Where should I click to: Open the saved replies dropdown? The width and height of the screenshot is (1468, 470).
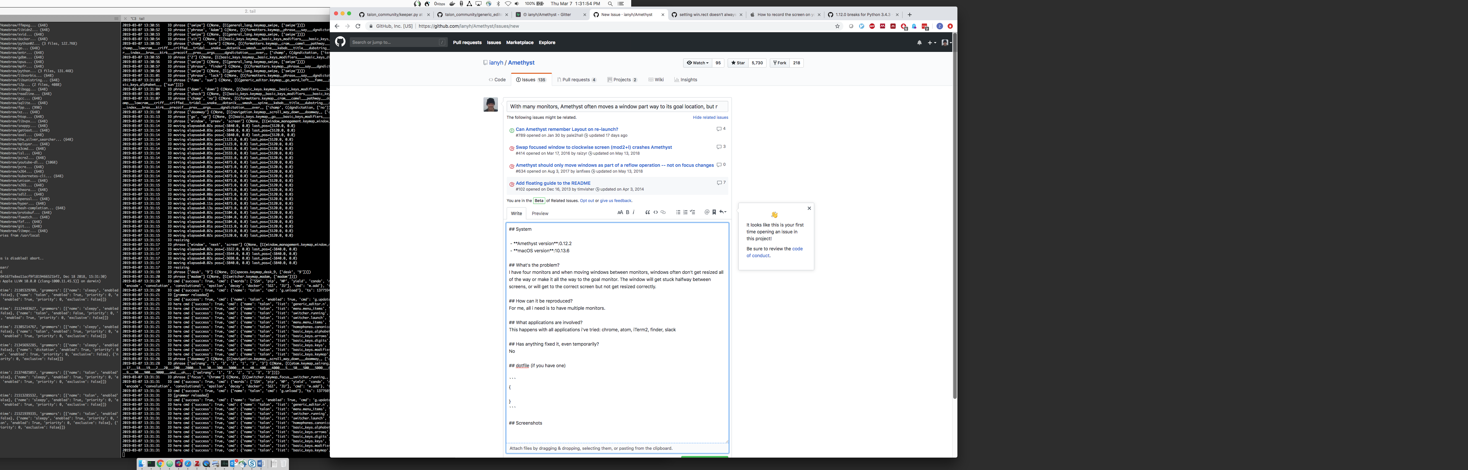tap(714, 212)
